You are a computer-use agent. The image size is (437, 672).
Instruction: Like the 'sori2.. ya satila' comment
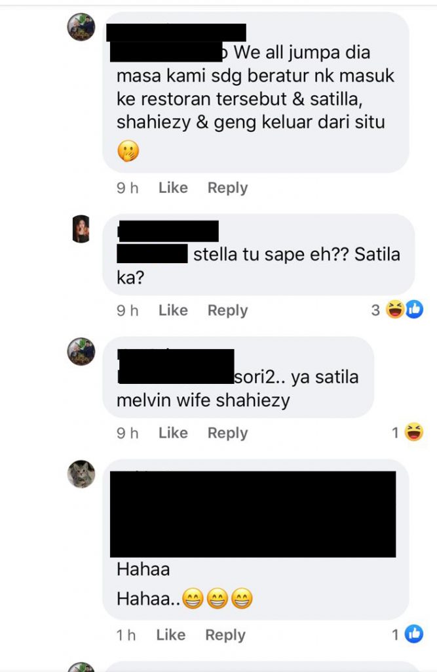[173, 433]
